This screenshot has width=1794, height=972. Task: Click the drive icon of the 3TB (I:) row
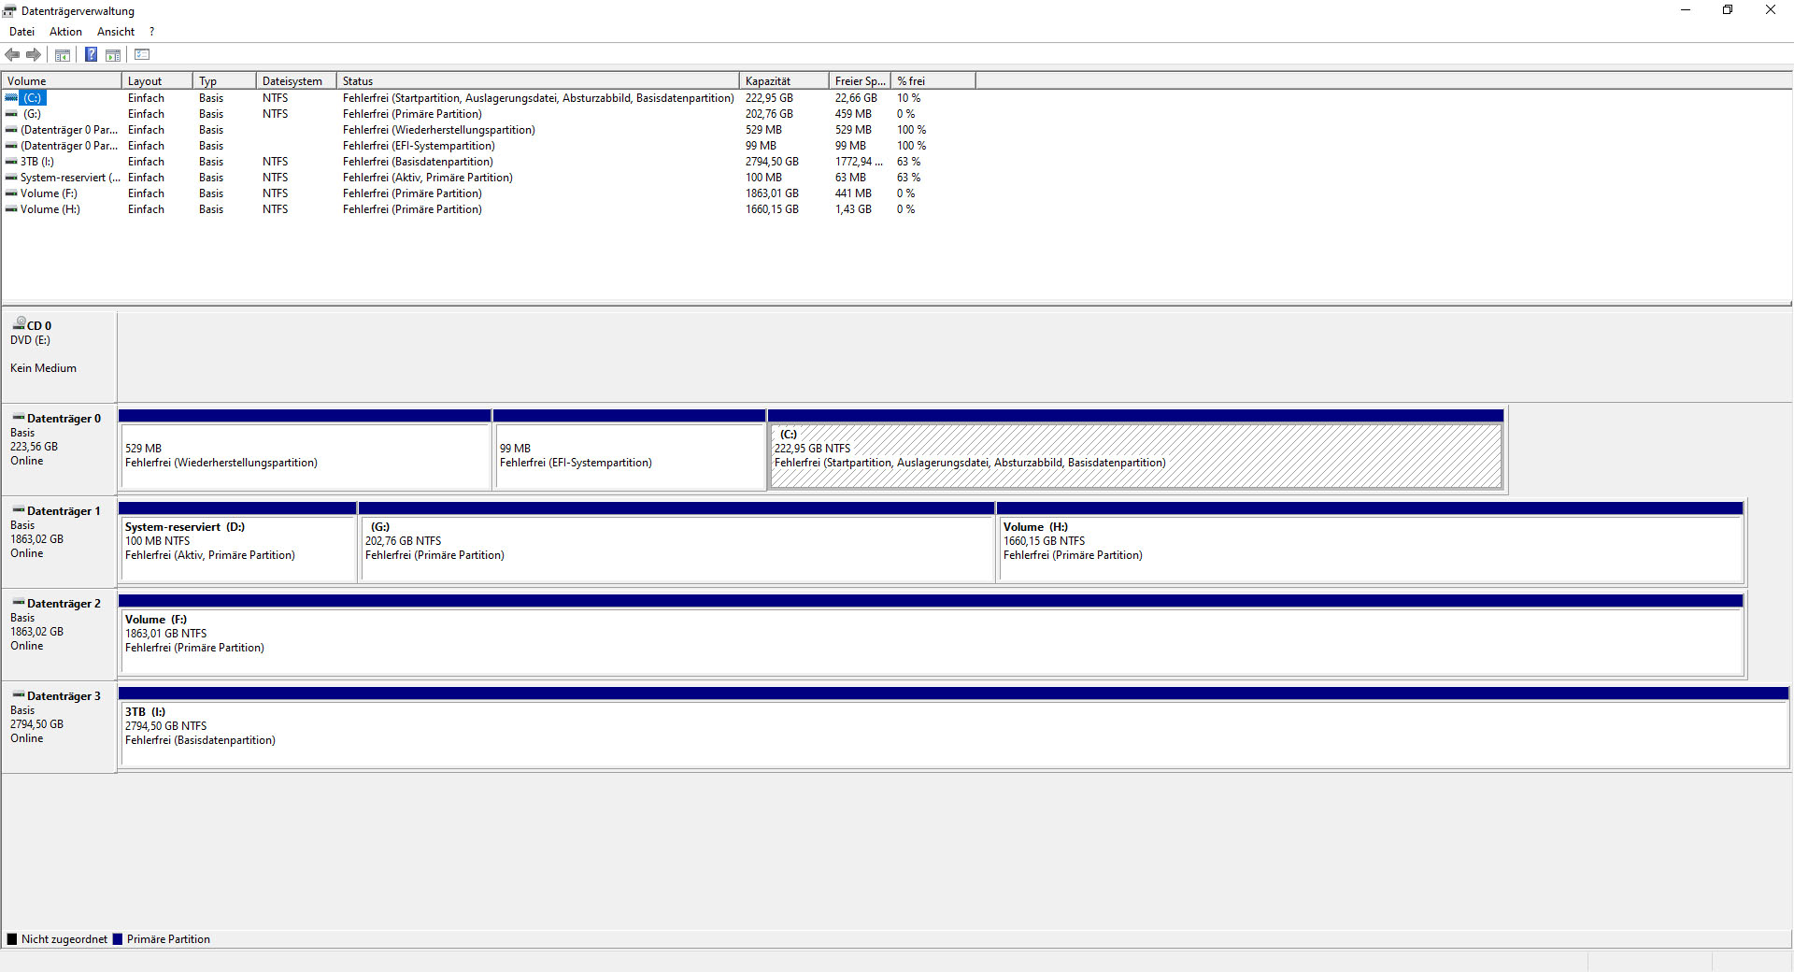11,161
